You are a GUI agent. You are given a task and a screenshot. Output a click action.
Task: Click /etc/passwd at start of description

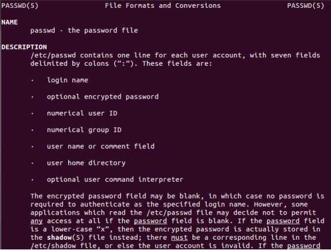pos(53,56)
